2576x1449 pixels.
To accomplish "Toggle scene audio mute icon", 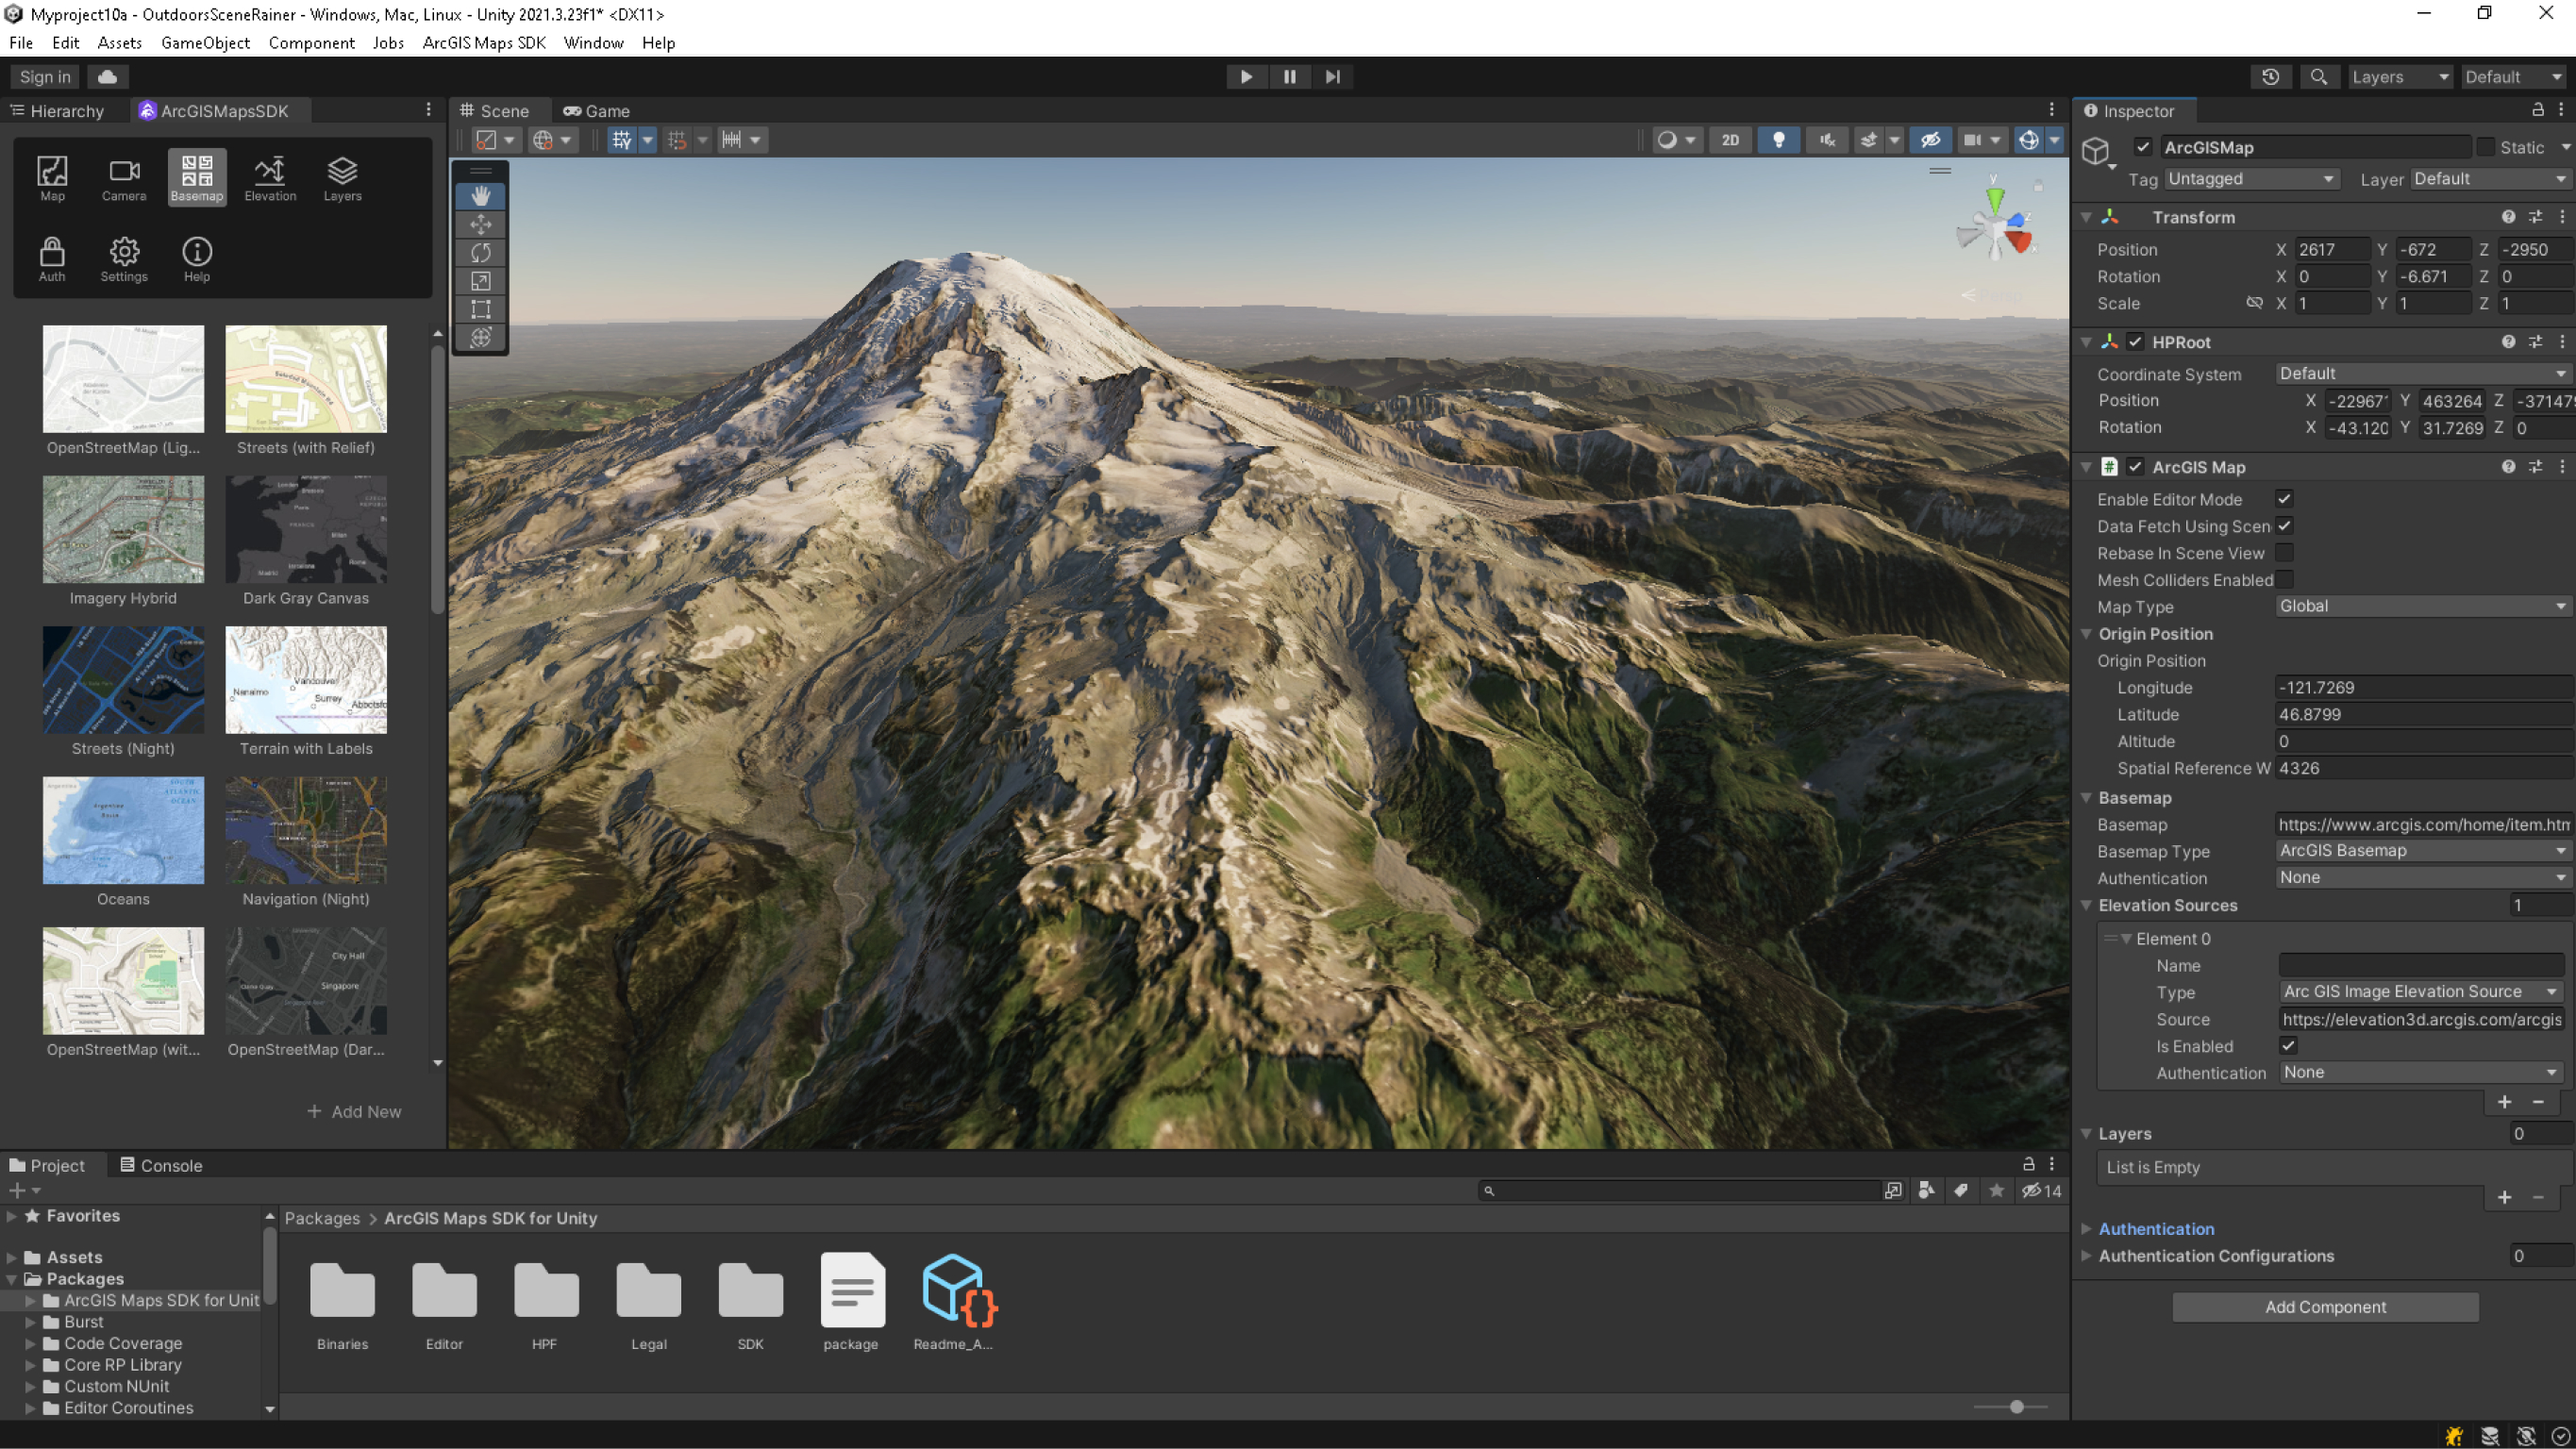I will (1827, 140).
